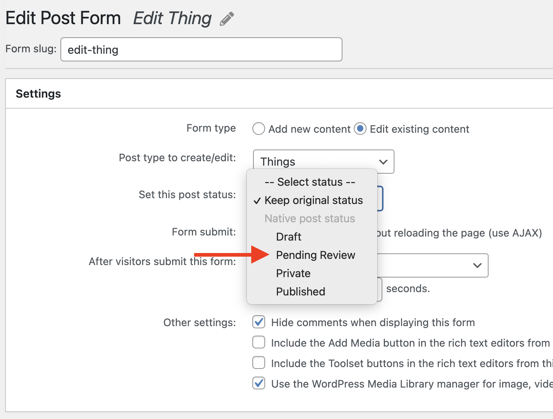Click the Settings section heading

click(38, 94)
